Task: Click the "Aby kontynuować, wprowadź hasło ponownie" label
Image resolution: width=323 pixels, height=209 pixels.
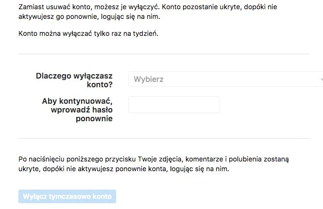Action: click(x=77, y=110)
